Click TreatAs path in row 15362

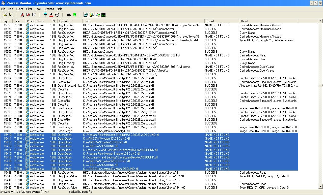pyautogui.click(x=126, y=71)
